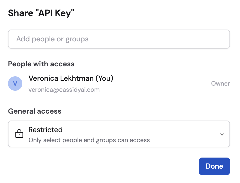Focus the Add people or groups field
This screenshot has height=183, width=240.
tap(119, 39)
